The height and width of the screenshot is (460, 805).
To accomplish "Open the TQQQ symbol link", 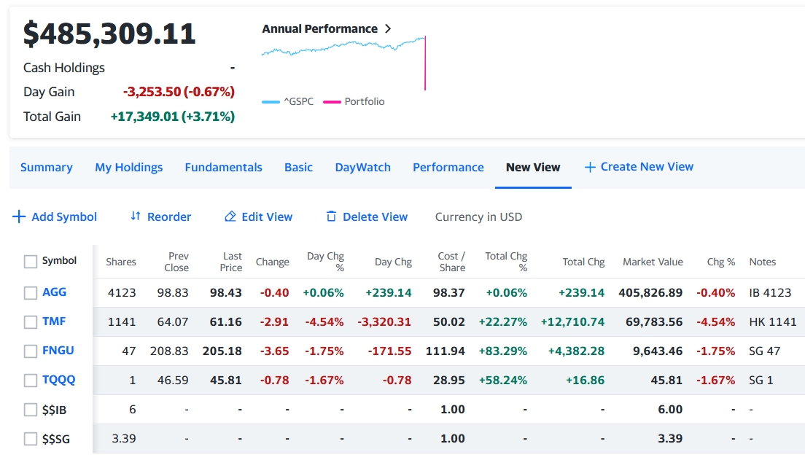I will (58, 380).
